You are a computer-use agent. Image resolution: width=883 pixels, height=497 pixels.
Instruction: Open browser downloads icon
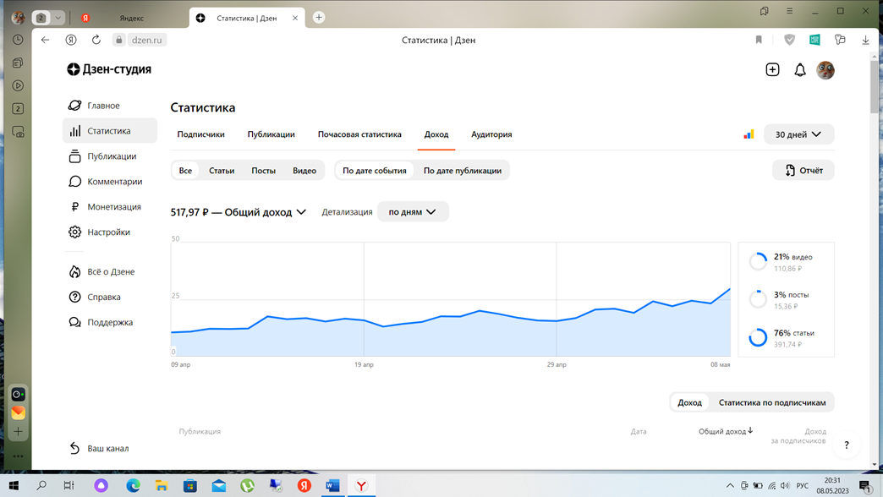[865, 40]
